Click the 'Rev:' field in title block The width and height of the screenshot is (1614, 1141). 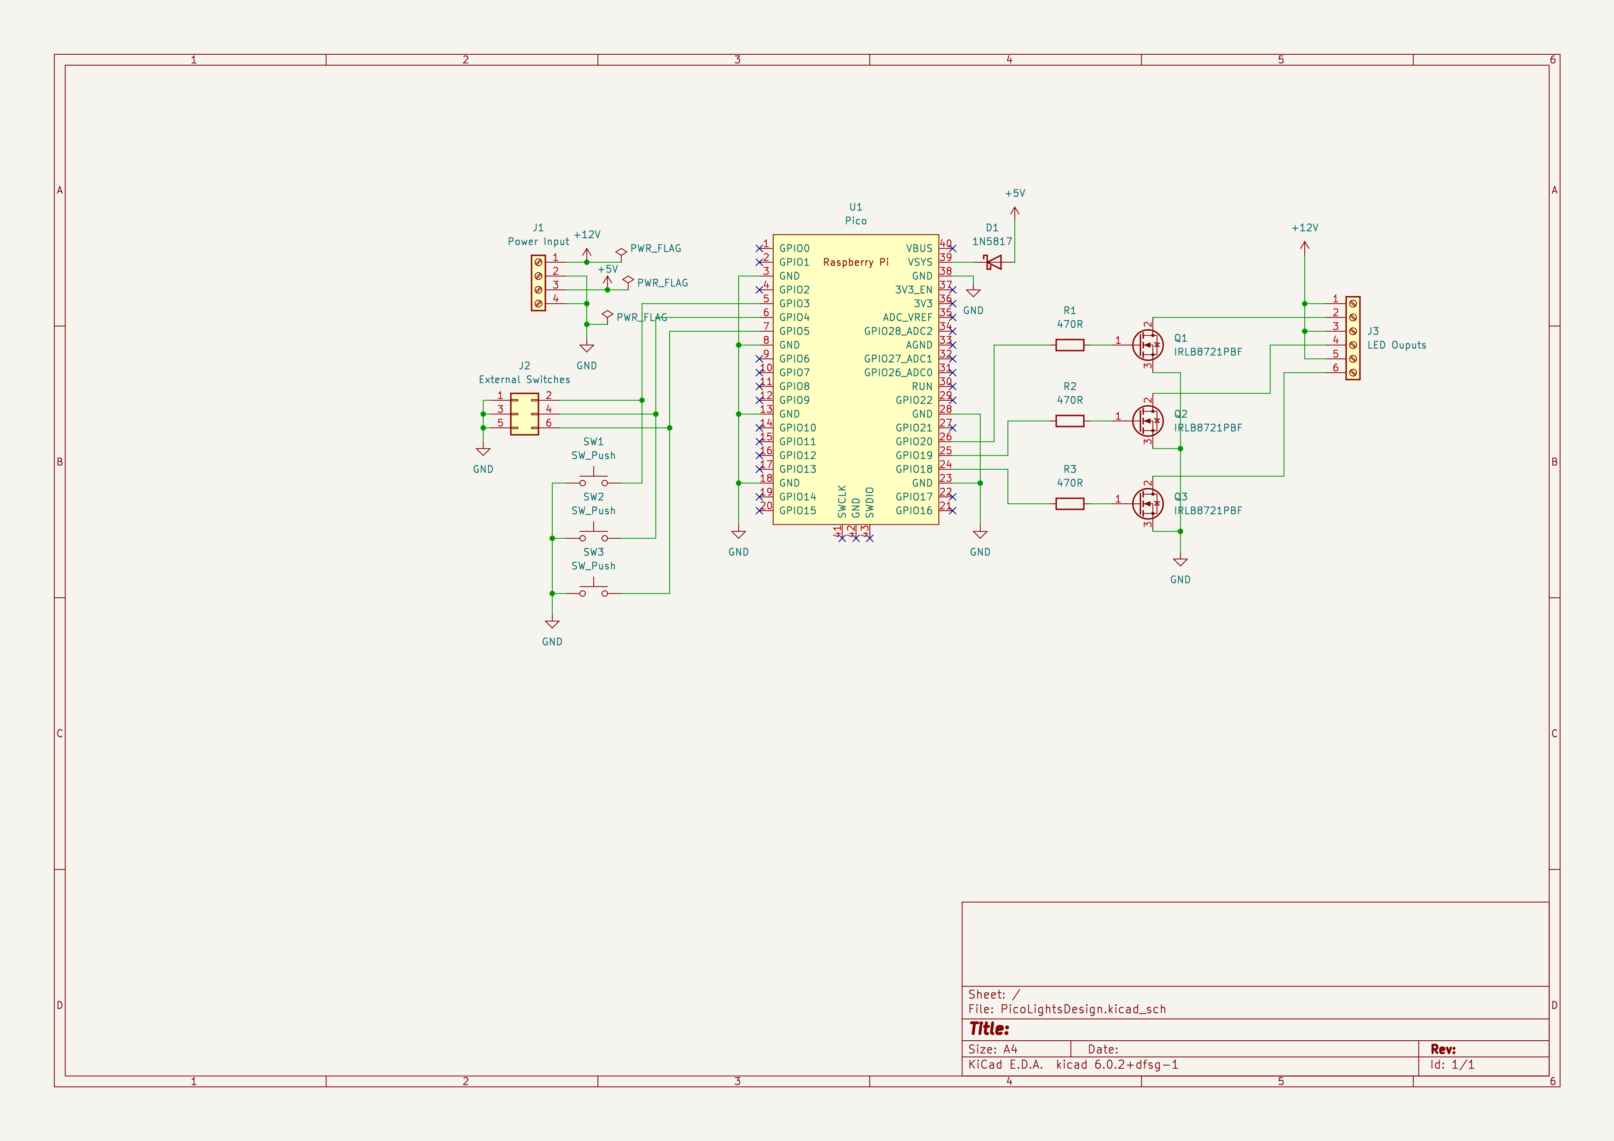pos(1442,1049)
